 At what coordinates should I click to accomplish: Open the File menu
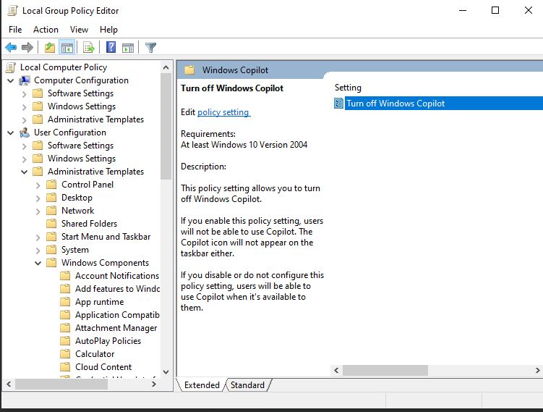click(x=15, y=30)
